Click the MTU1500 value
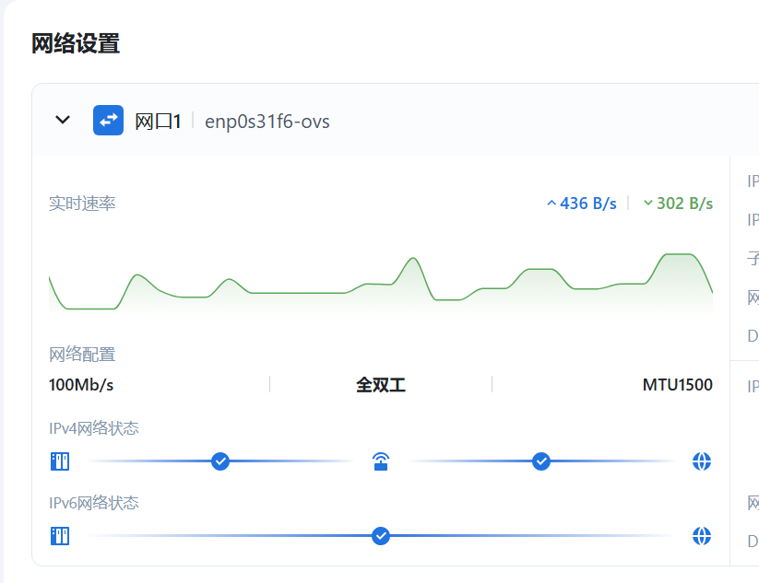Viewport: 759px width, 583px height. click(x=678, y=385)
